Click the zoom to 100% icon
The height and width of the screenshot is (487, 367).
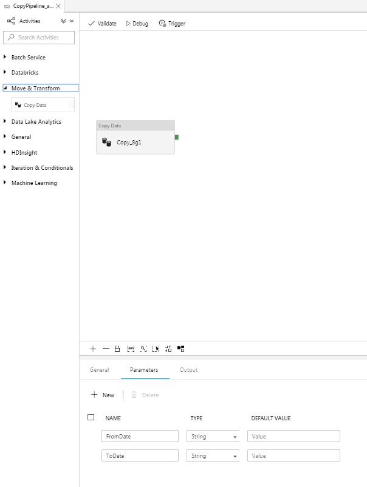131,349
